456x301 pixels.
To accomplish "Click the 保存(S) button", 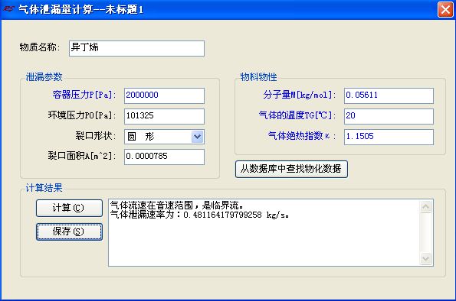I will coord(69,231).
